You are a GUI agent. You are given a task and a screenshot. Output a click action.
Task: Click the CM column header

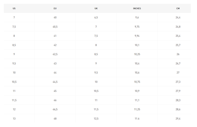click(x=178, y=8)
